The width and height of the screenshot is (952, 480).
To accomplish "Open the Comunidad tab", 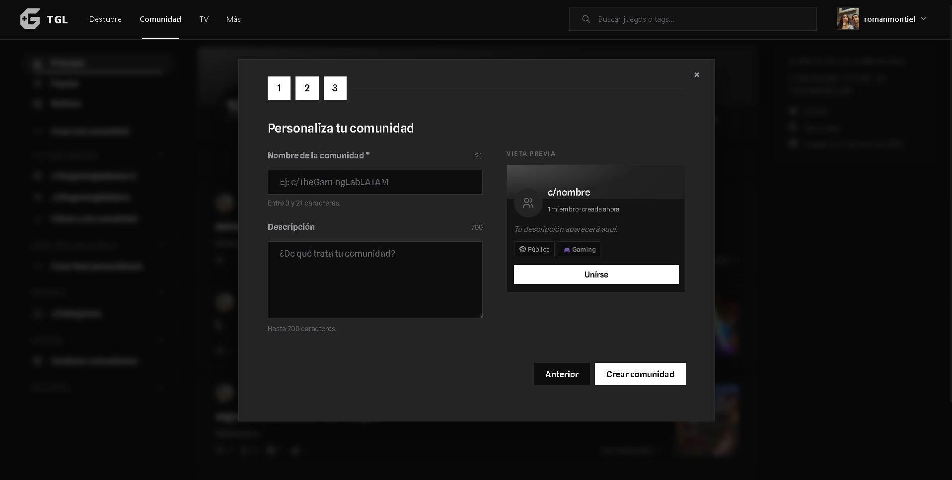I will tap(160, 19).
